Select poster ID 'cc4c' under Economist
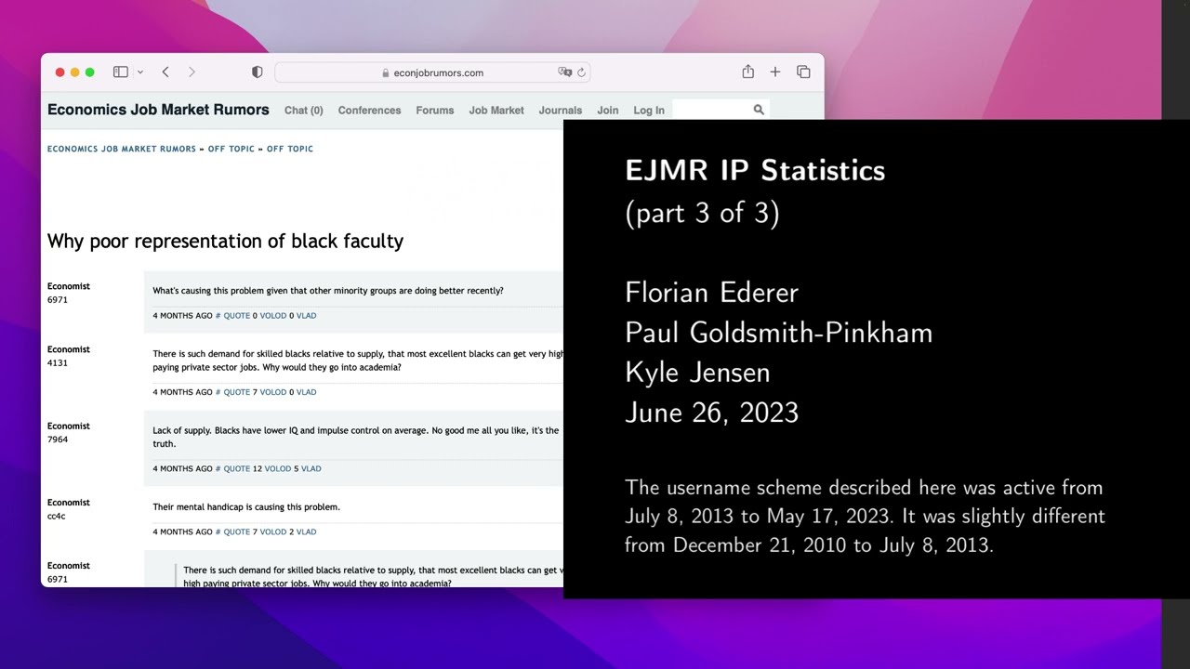Viewport: 1190px width, 669px height. 56,516
